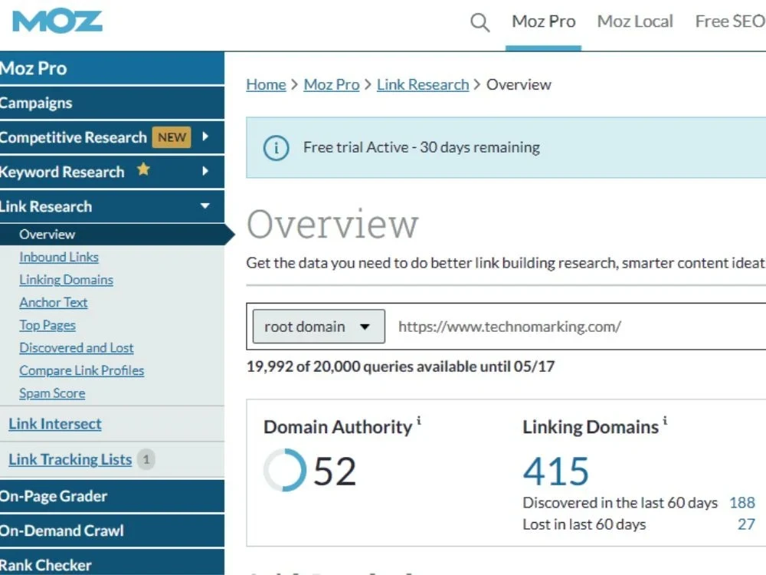766x575 pixels.
Task: Go to Inbound Links
Action: click(x=59, y=257)
